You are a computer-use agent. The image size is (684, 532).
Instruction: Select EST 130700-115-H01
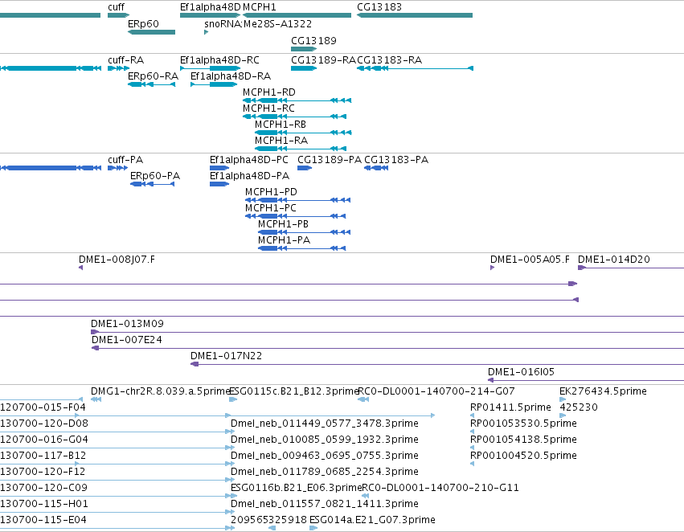pyautogui.click(x=44, y=504)
